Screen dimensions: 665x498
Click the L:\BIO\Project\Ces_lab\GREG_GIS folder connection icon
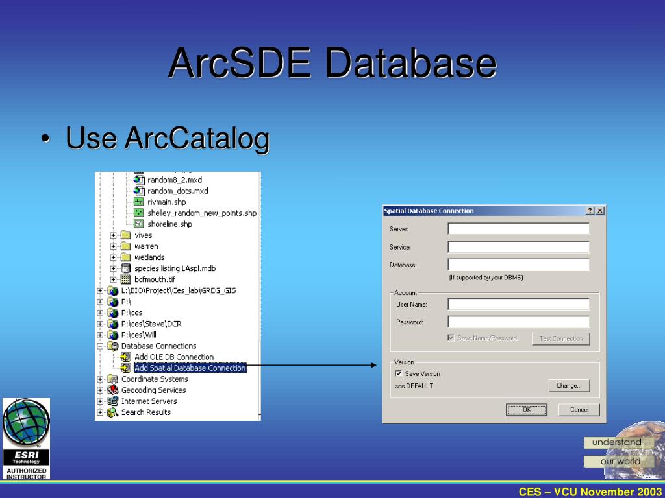click(112, 290)
